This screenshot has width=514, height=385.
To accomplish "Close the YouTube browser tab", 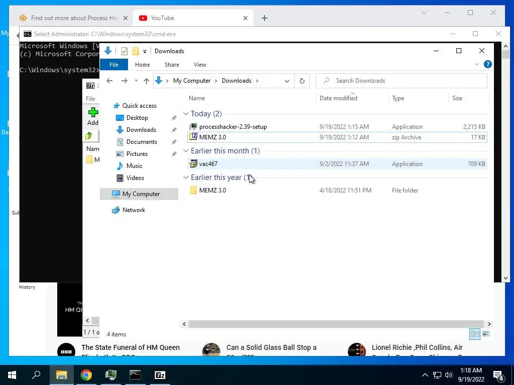I will point(245,18).
